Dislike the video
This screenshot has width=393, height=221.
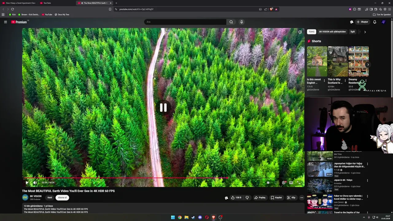point(247,198)
